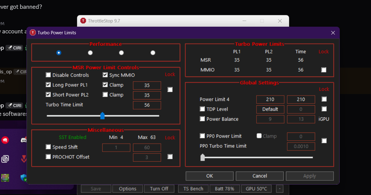
Task: Click the Turbo Time Limit 56 field
Action: tap(147, 105)
